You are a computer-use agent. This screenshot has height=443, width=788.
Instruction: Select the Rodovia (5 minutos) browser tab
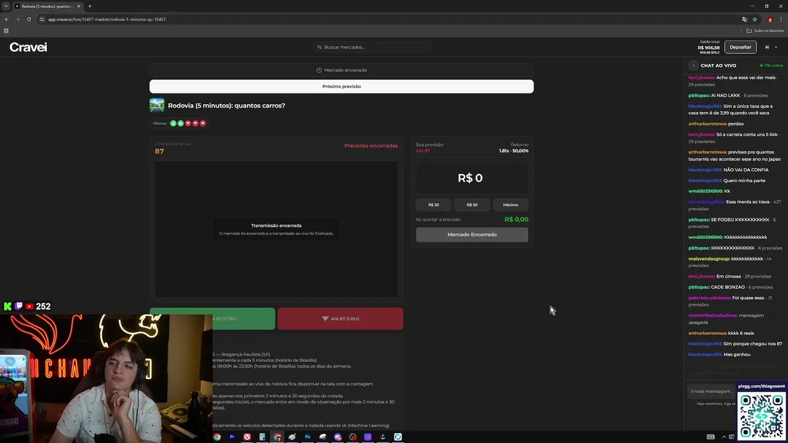coord(47,6)
